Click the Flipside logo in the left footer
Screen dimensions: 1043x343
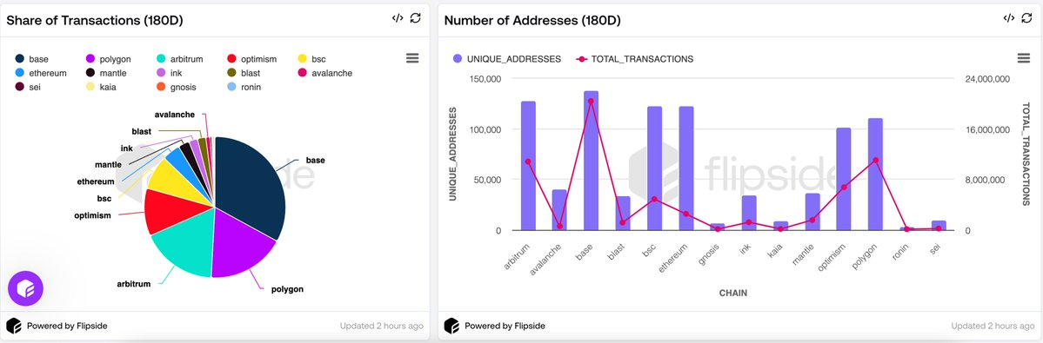click(x=13, y=326)
